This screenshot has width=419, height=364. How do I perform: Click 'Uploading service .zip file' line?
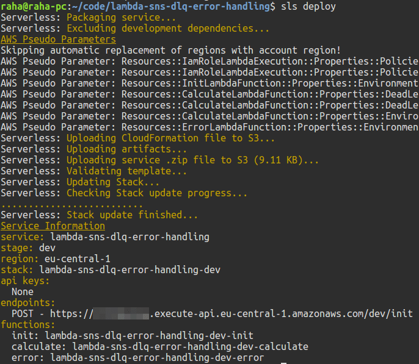[160, 160]
